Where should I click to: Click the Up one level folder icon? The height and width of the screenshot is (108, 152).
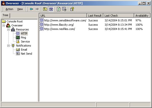45,9
